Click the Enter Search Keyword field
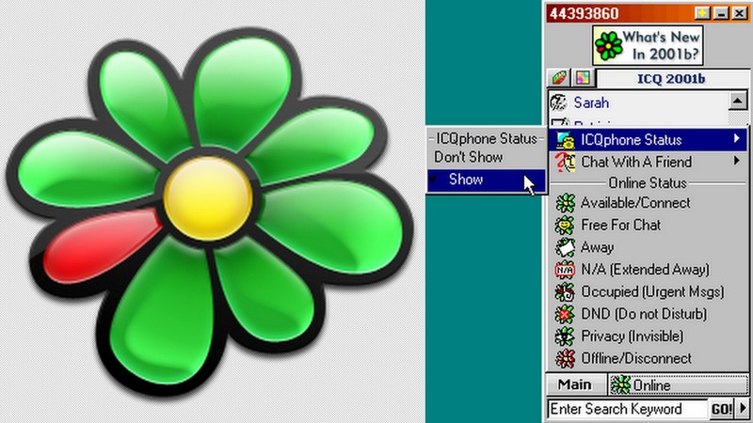This screenshot has height=423, width=753. (x=627, y=409)
